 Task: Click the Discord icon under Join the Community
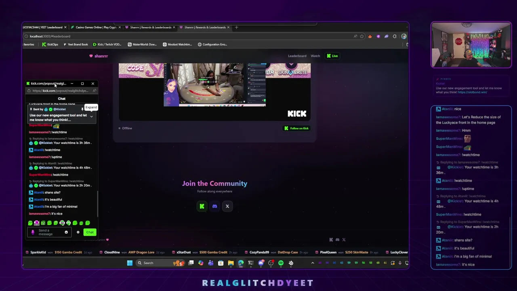tap(214, 206)
